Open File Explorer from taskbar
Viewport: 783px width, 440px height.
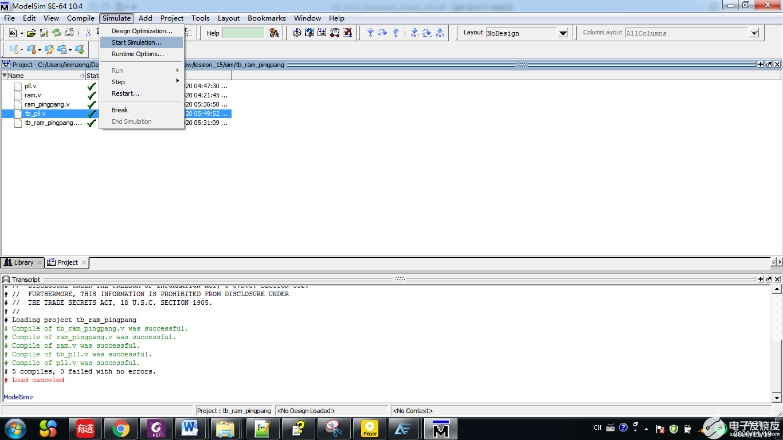[225, 429]
